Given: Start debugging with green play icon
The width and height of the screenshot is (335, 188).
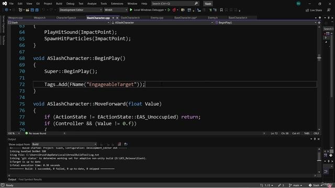Looking at the screenshot, I should (131, 10).
